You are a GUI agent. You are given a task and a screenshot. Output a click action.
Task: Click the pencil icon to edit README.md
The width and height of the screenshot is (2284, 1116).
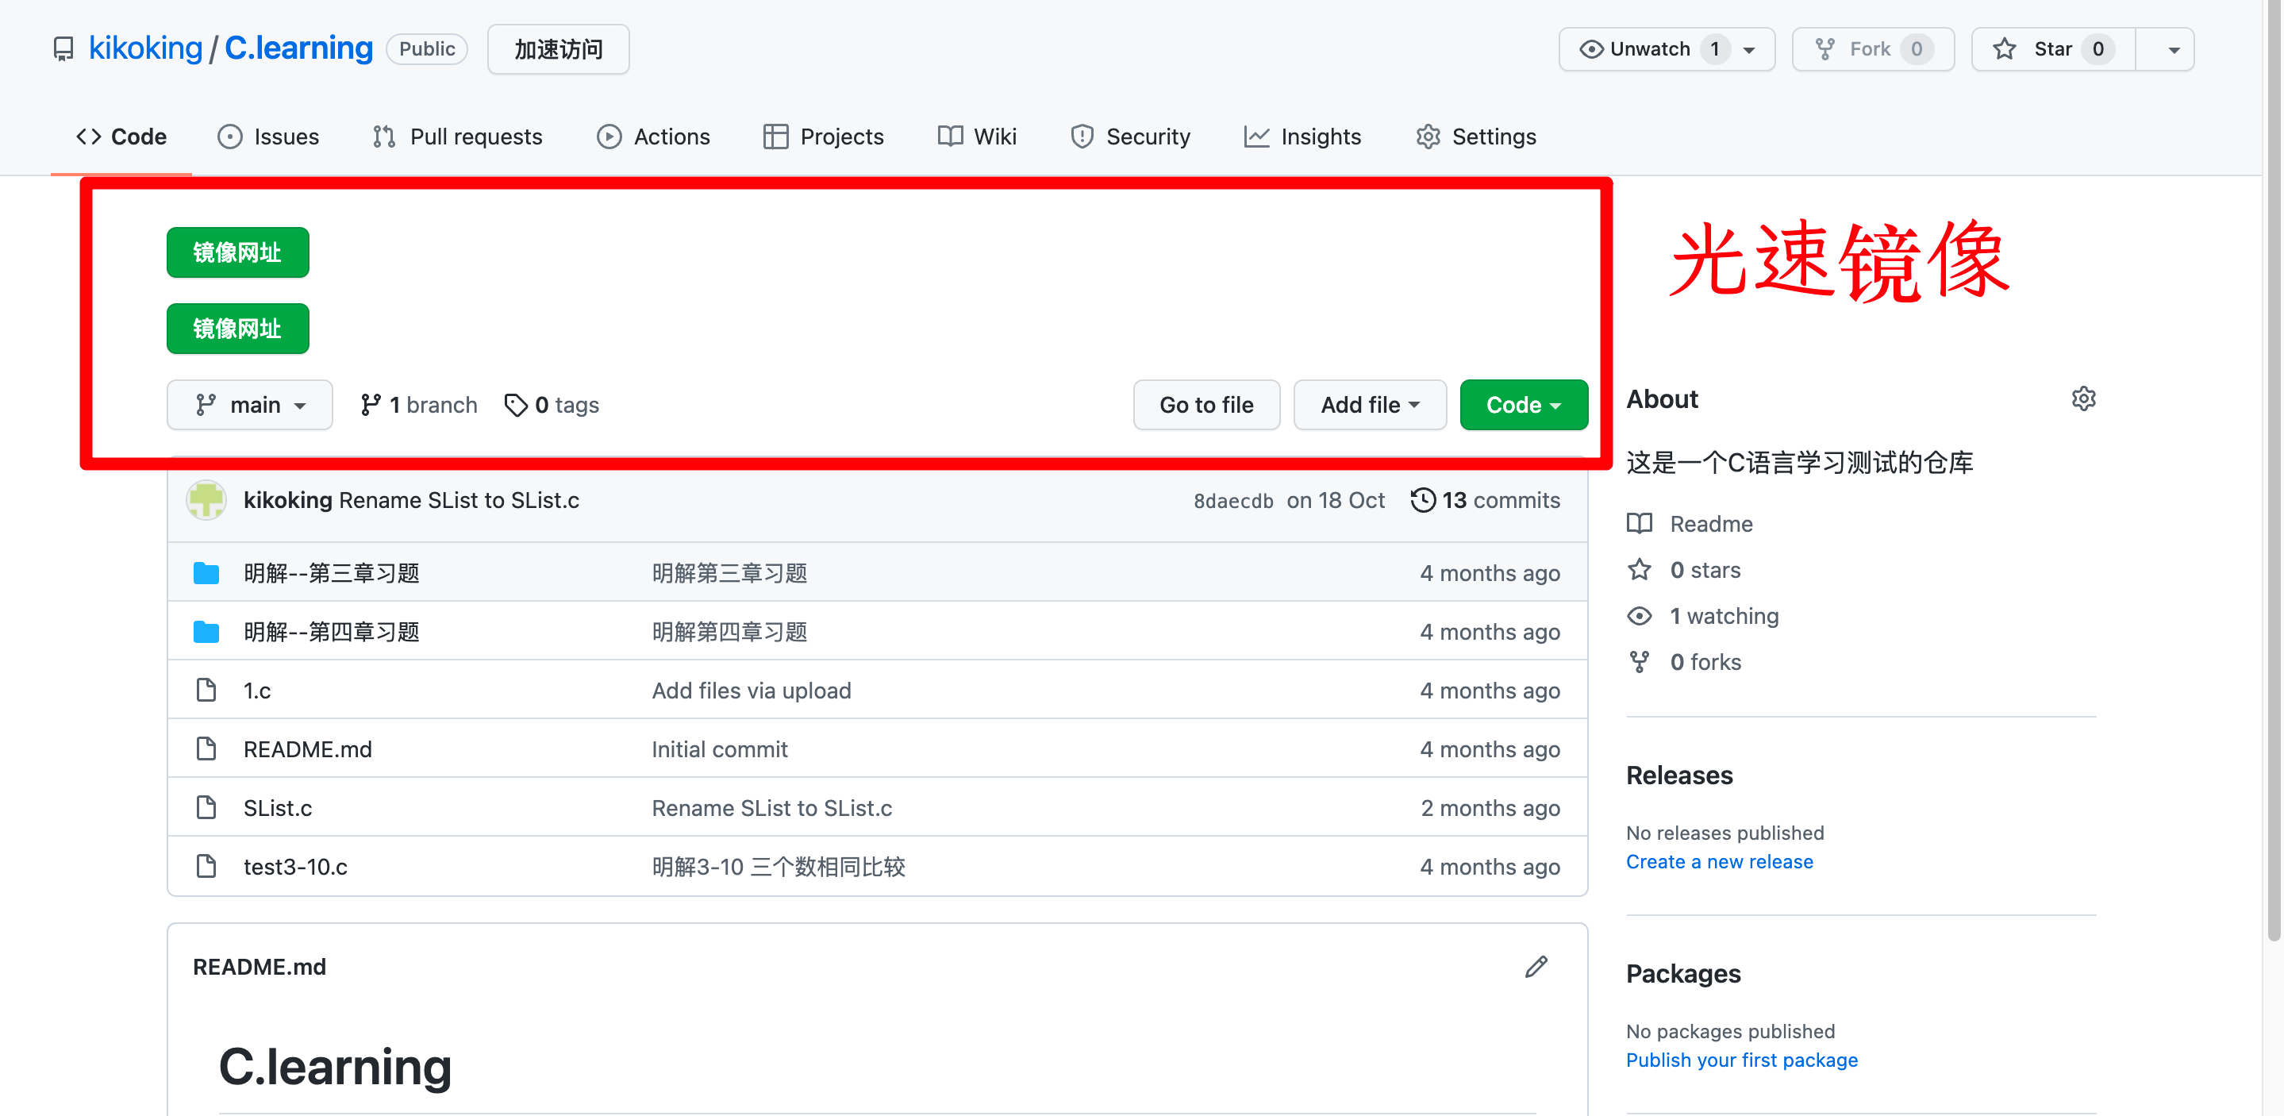click(x=1536, y=966)
